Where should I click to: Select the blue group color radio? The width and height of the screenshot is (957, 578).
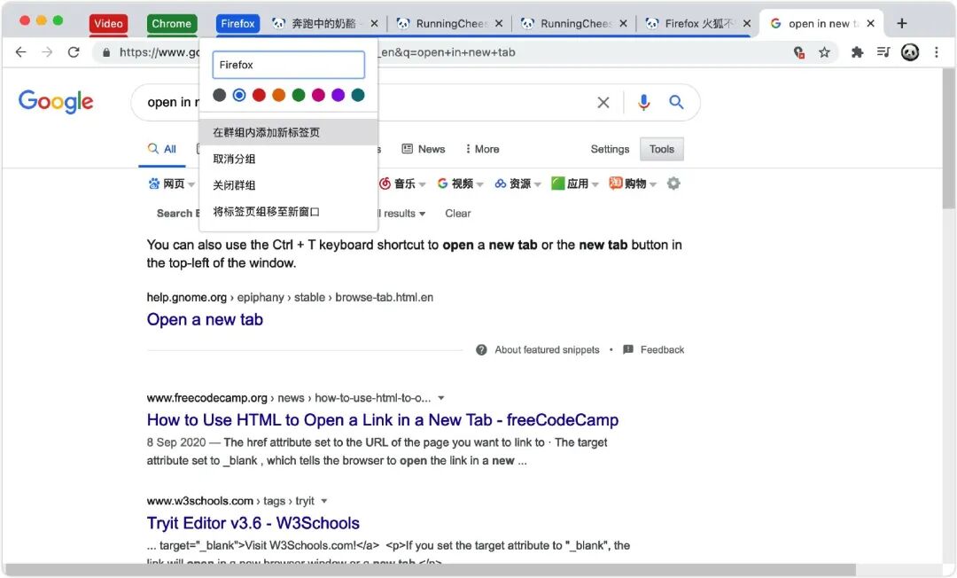239,95
